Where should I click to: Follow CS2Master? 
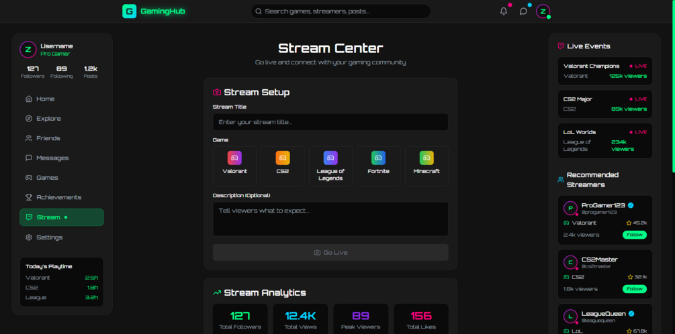[635, 289]
